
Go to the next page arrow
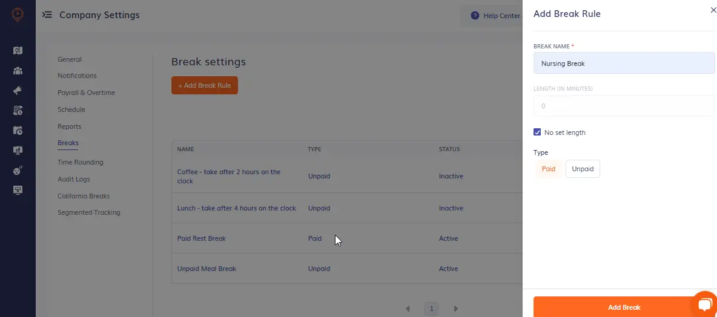point(455,309)
